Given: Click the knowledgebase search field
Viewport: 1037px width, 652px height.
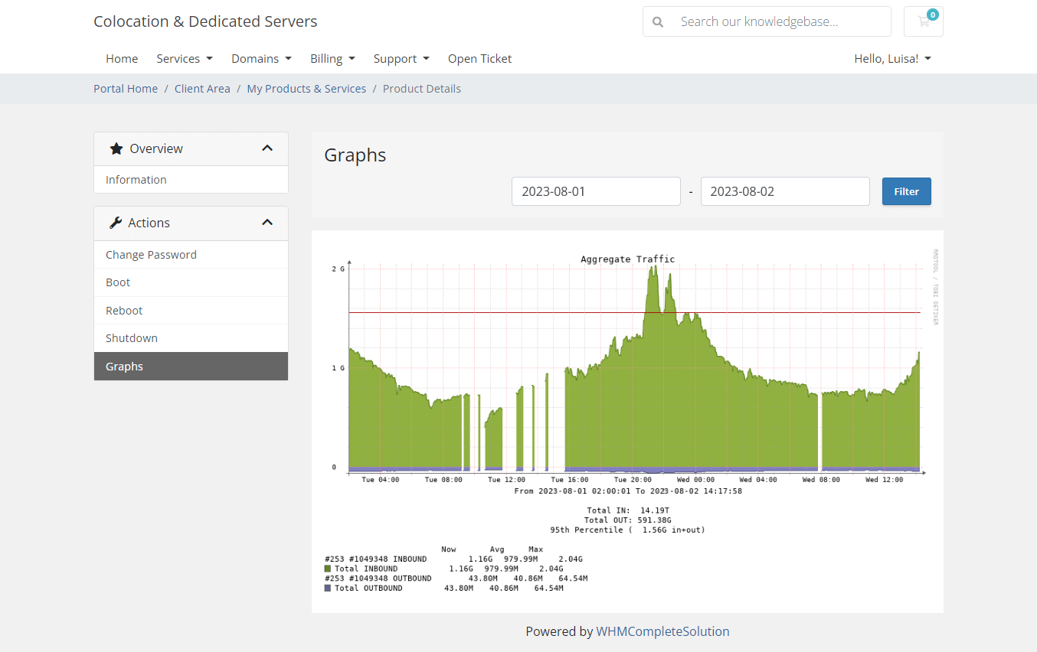Looking at the screenshot, I should pyautogui.click(x=774, y=21).
